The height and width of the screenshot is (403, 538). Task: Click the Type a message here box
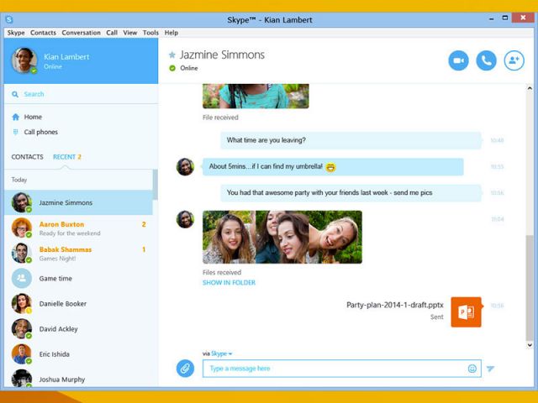[342, 369]
